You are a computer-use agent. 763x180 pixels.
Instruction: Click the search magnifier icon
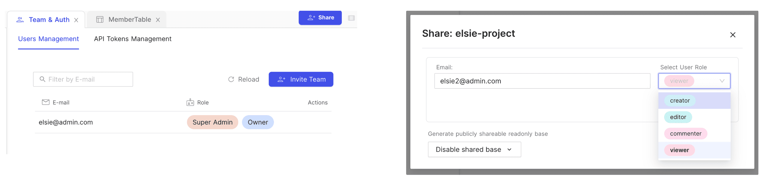click(42, 79)
